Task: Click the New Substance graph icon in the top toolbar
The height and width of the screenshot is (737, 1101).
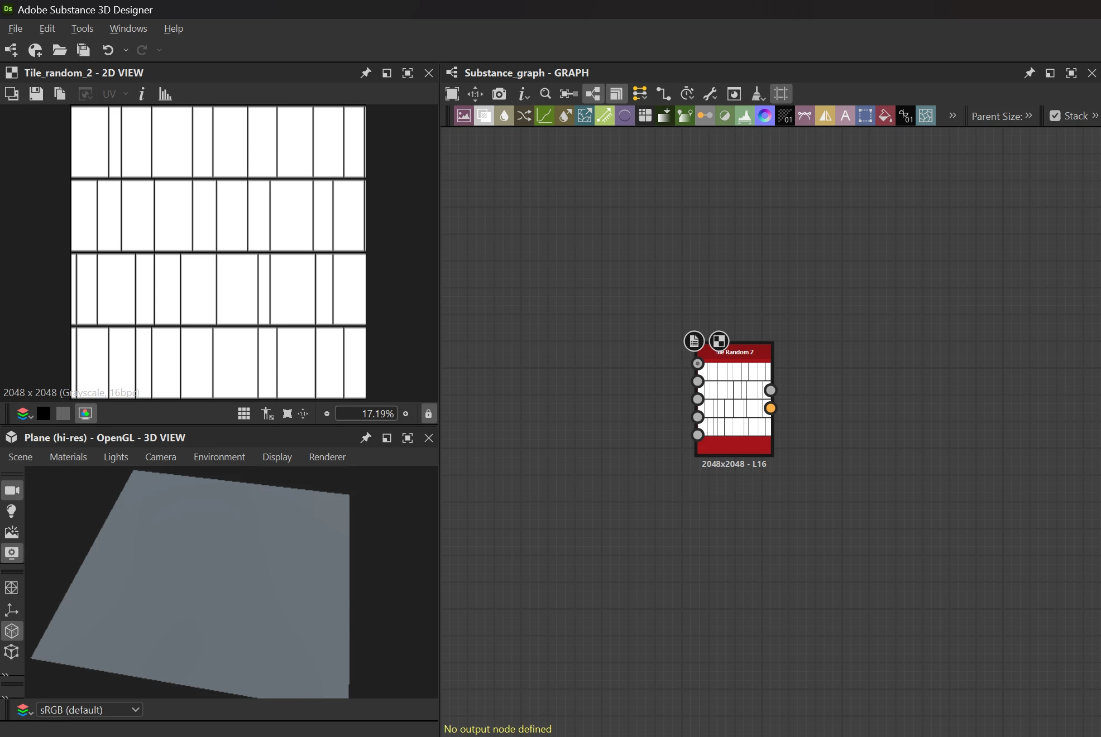Action: 11,50
